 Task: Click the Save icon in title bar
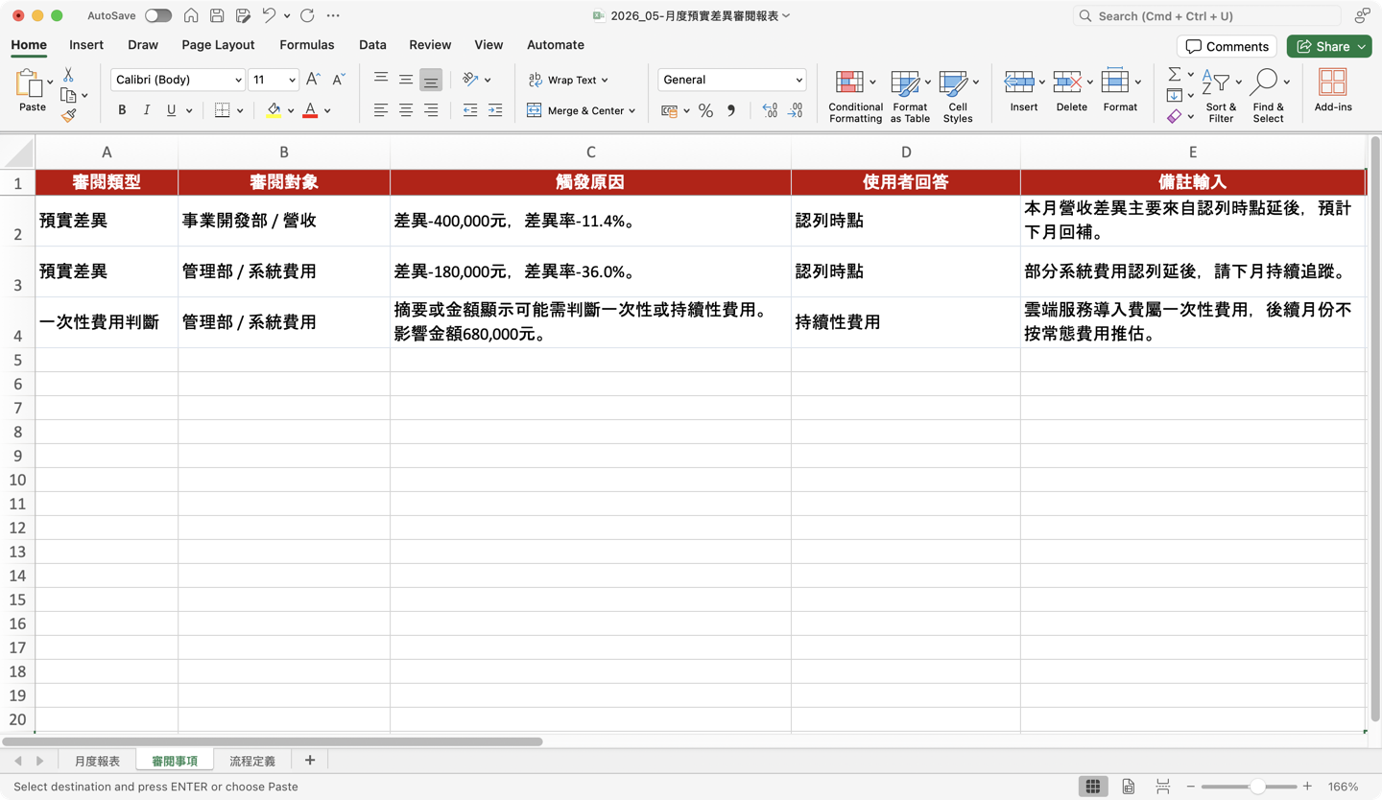click(x=217, y=15)
